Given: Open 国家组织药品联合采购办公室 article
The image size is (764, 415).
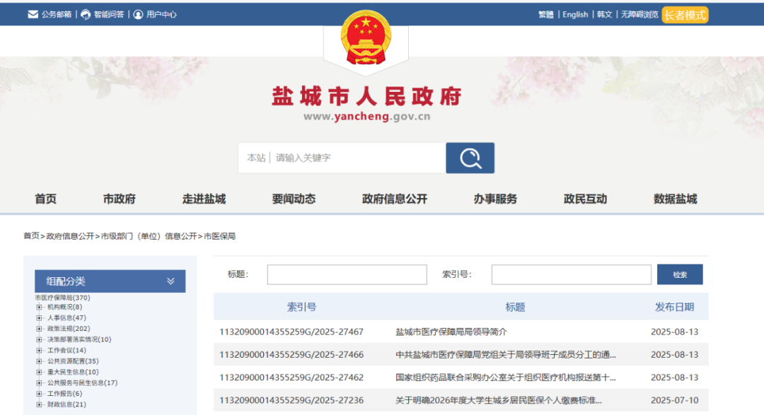Looking at the screenshot, I should point(506,378).
